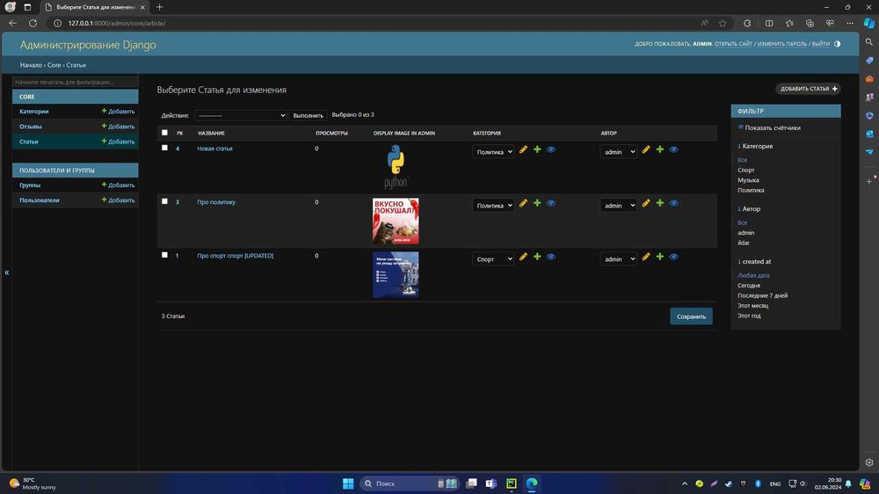This screenshot has width=879, height=494.
Task: Tick the select-all checkbox in table header
Action: (x=164, y=133)
